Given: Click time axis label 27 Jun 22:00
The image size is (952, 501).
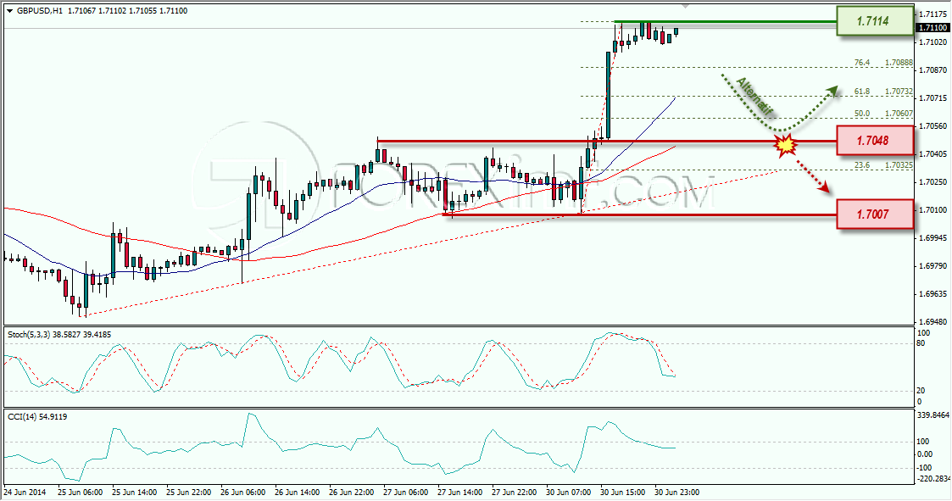Looking at the screenshot, I should tap(514, 492).
